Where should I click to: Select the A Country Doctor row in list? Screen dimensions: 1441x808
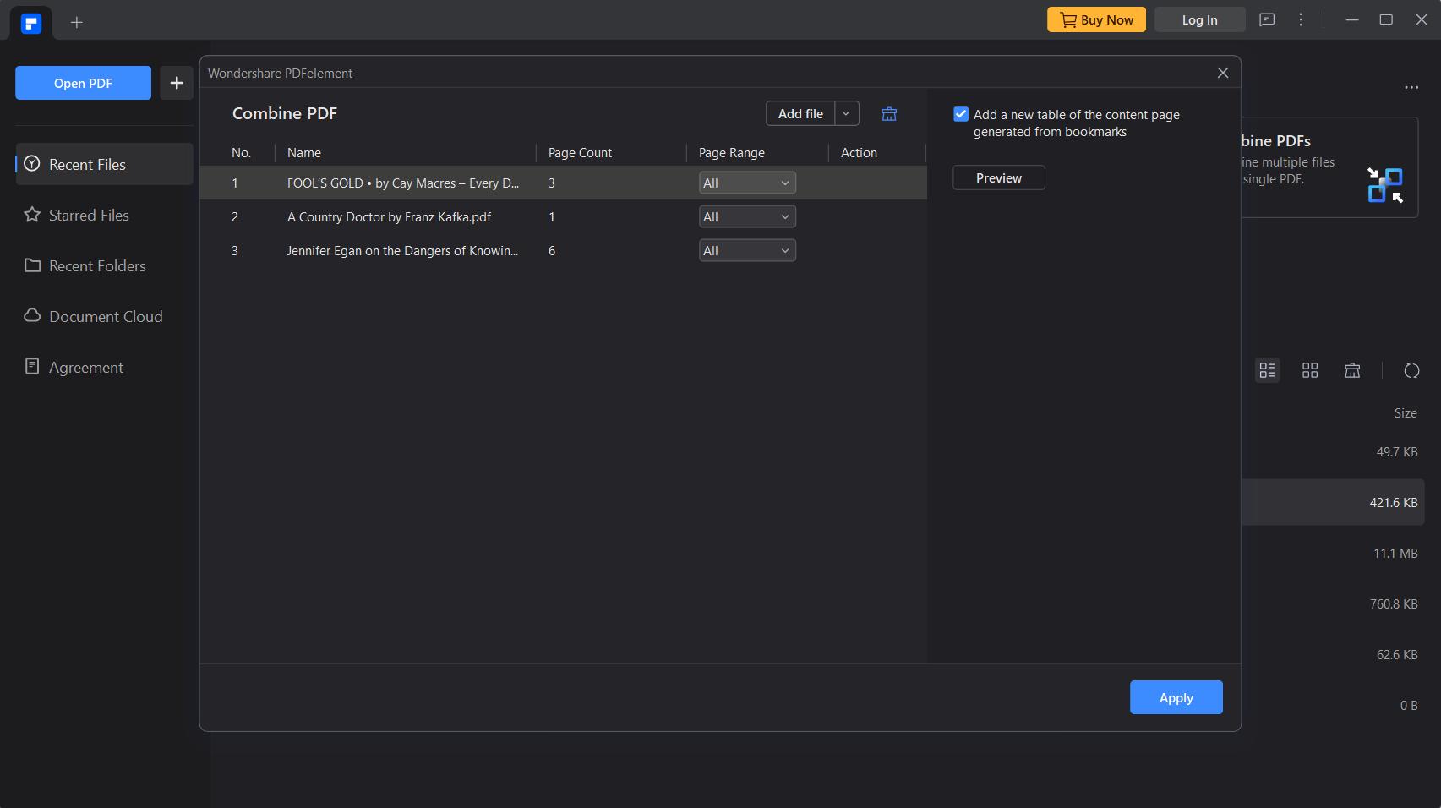pyautogui.click(x=389, y=217)
